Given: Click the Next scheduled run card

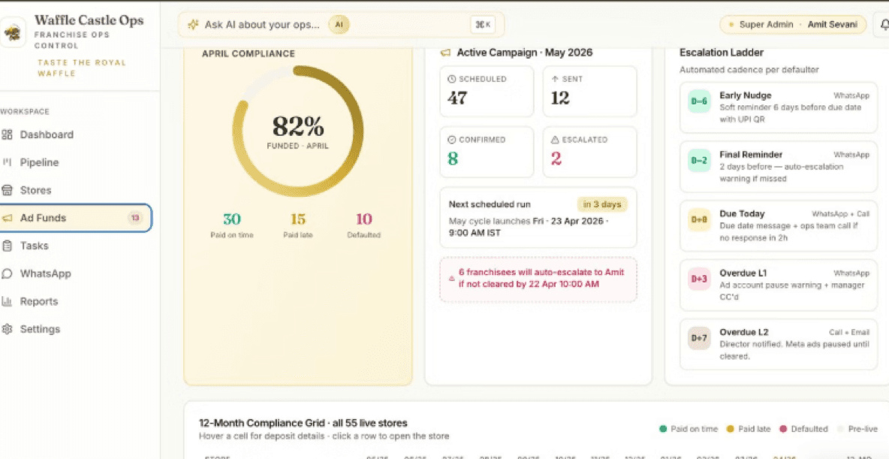Looking at the screenshot, I should pos(538,217).
